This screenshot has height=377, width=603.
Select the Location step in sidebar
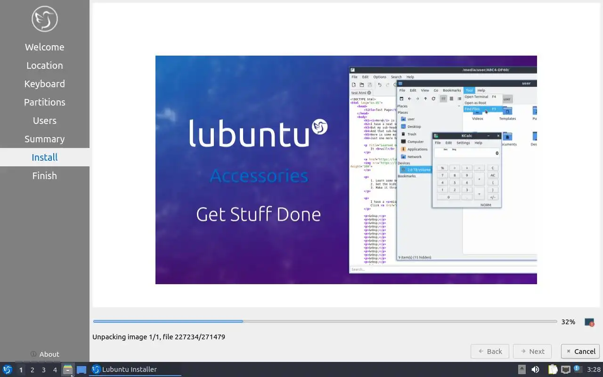45,66
